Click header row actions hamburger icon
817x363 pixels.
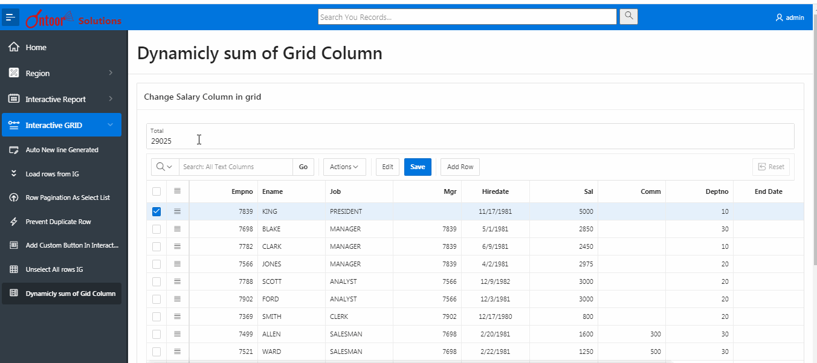click(177, 191)
